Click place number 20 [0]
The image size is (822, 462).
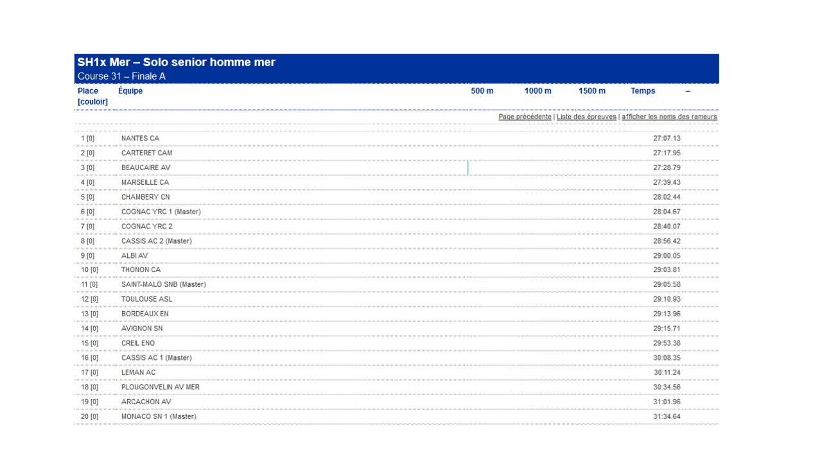pyautogui.click(x=89, y=417)
